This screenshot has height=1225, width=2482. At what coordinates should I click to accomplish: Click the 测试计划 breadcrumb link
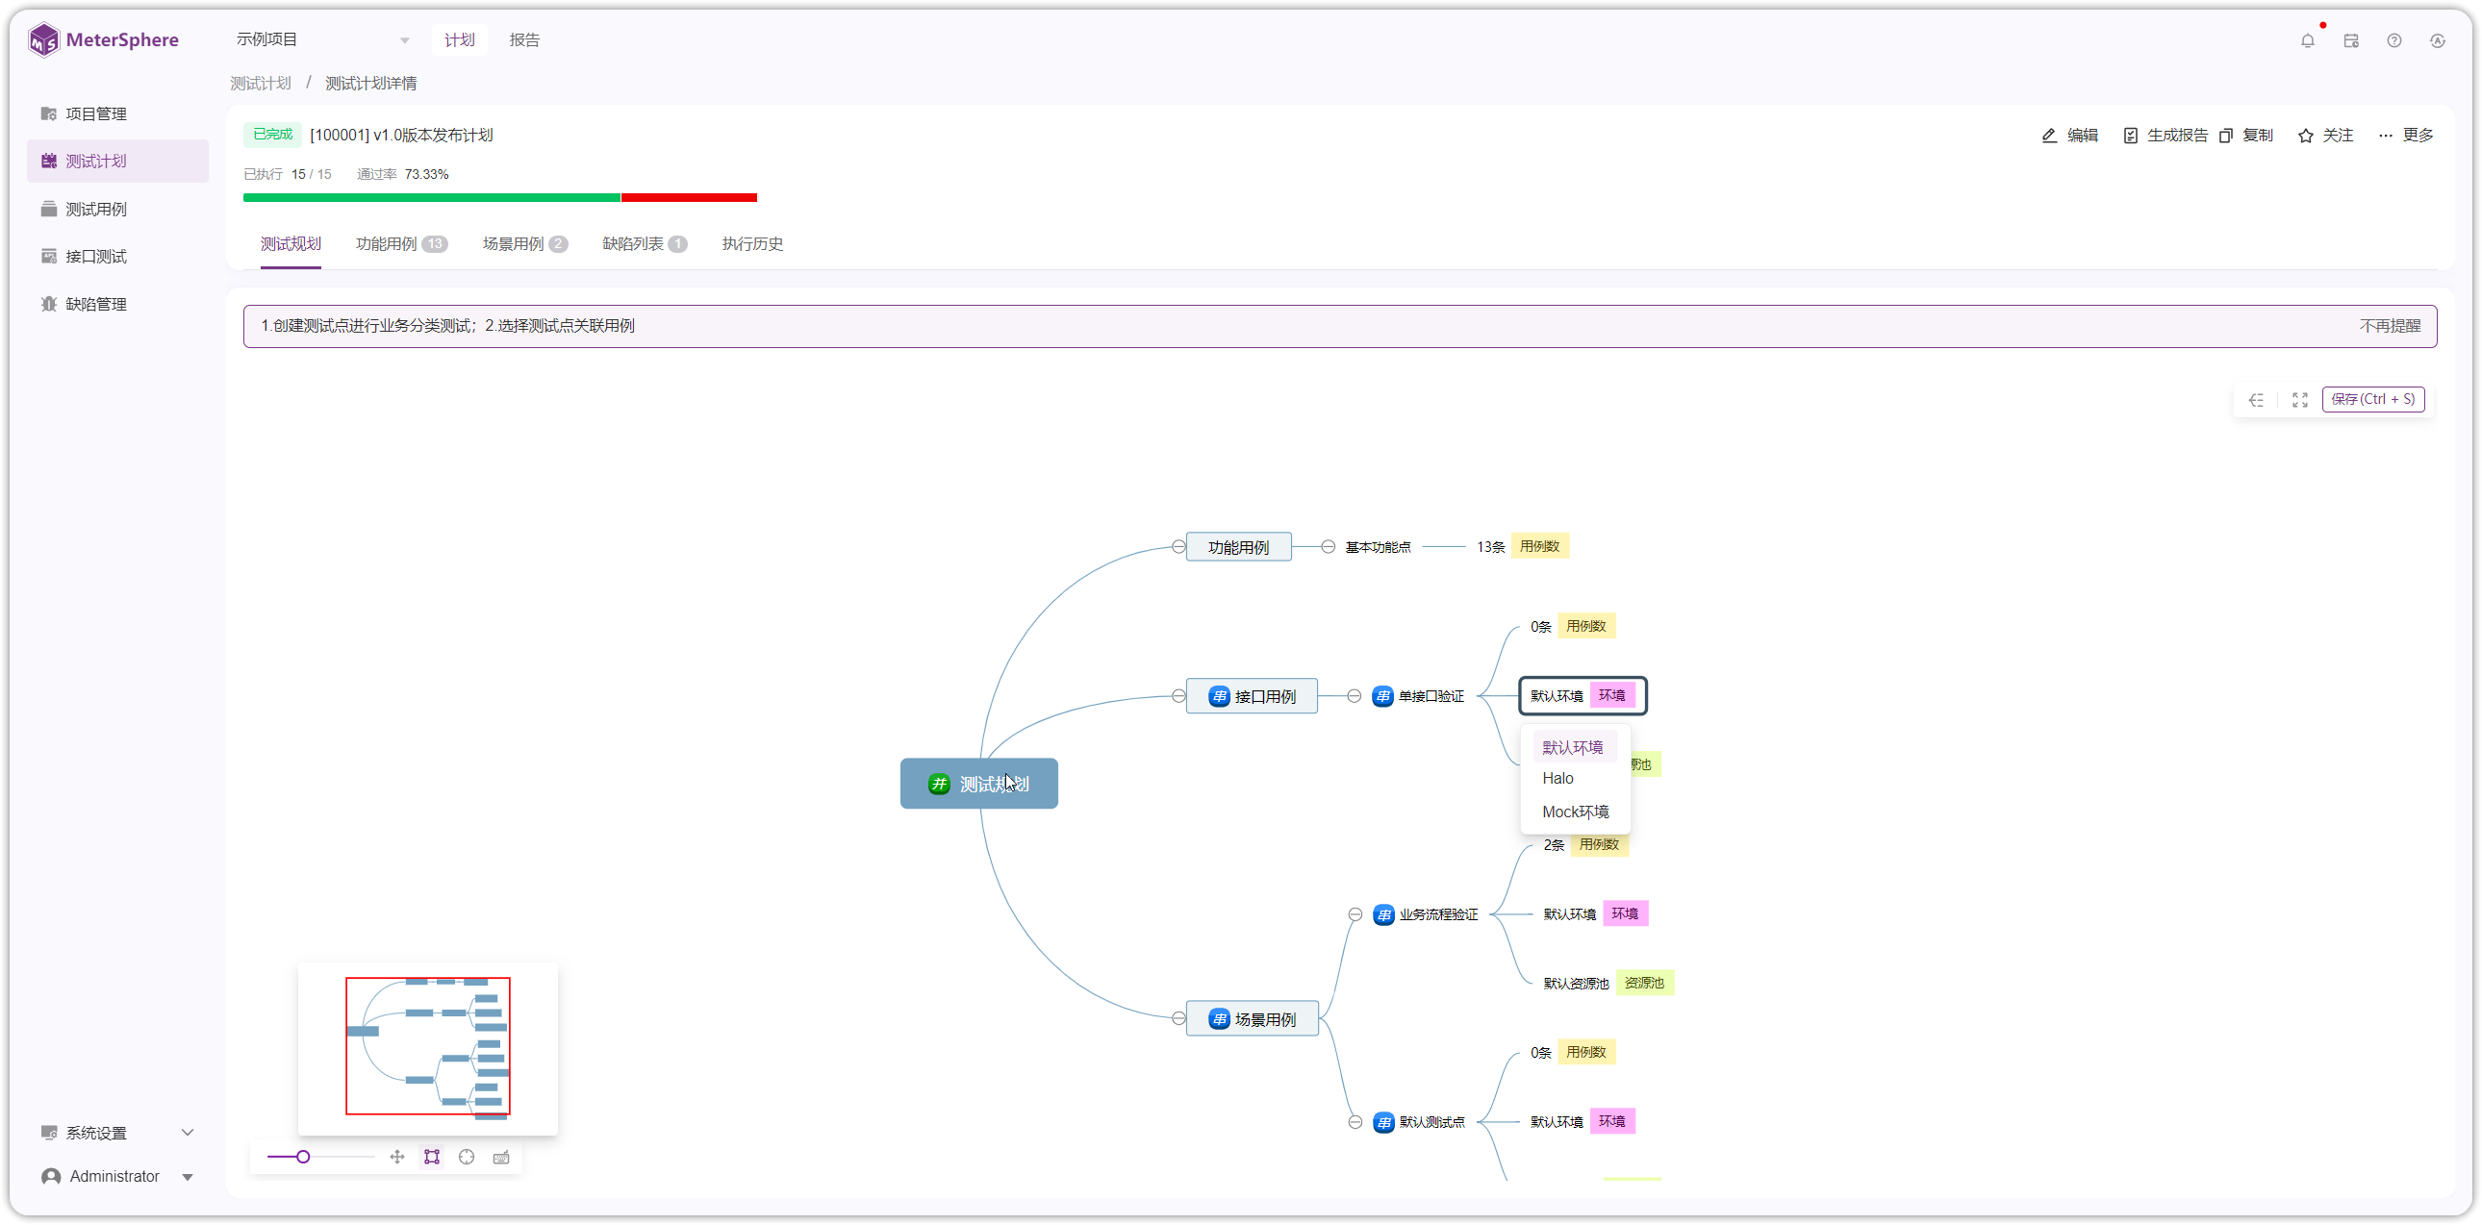260,84
